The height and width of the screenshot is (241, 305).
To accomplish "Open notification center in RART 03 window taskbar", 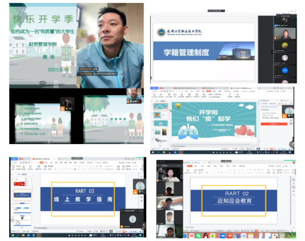I will click(x=140, y=235).
